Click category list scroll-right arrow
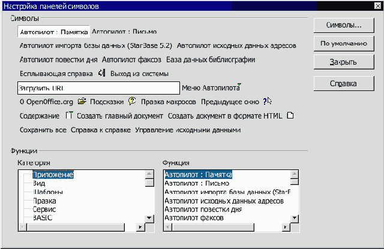Viewport: 384px width, 249px height. [x=140, y=227]
